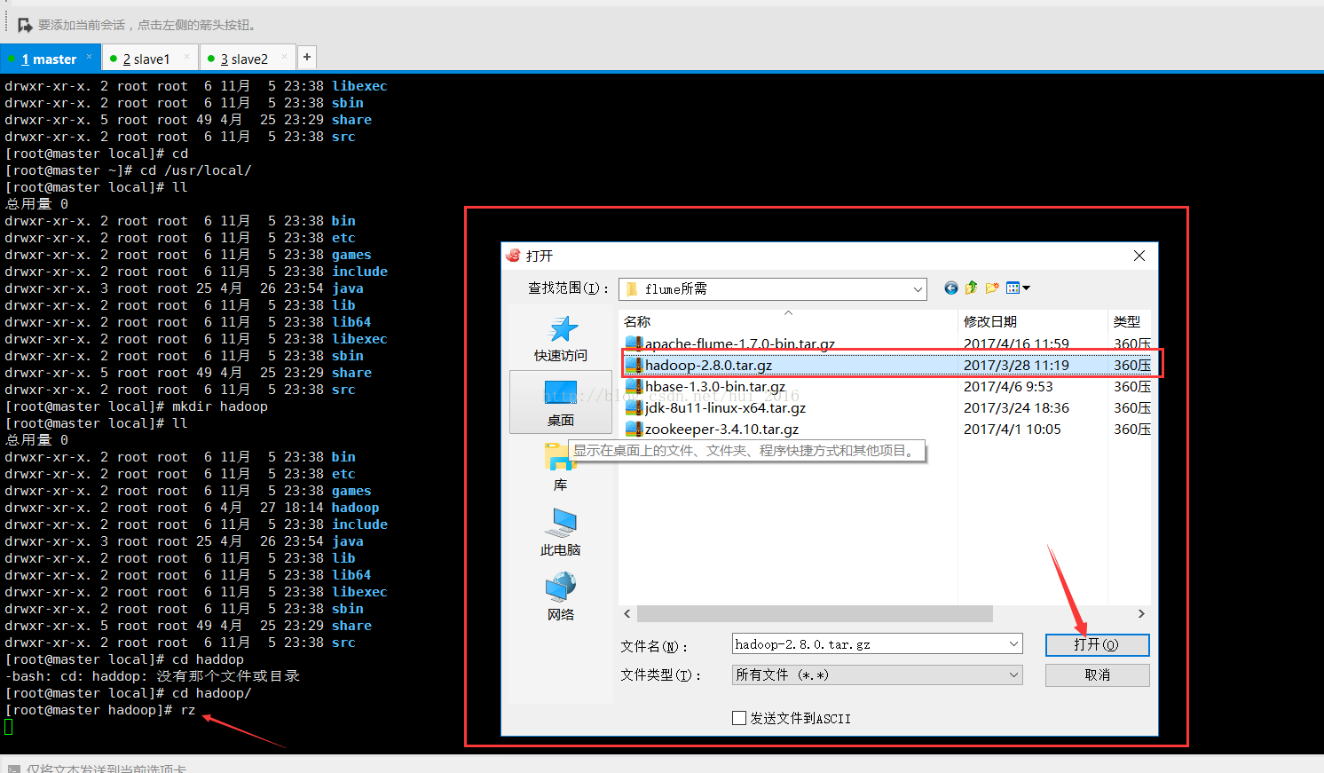Click 'cd hadoop/' command line in terminal
Screen dimensions: 1324x773
212,693
